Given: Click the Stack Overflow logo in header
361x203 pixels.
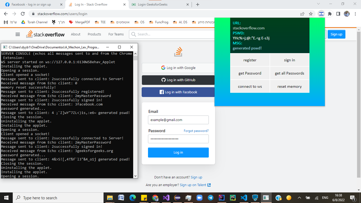Looking at the screenshot, I should [x=45, y=34].
